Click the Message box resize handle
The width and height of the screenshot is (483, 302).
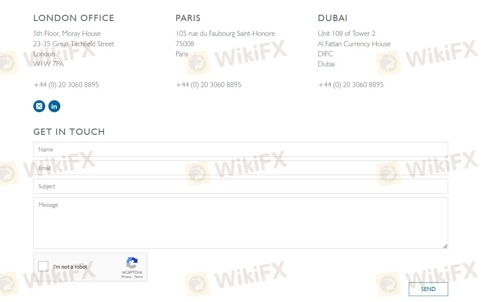(445, 246)
